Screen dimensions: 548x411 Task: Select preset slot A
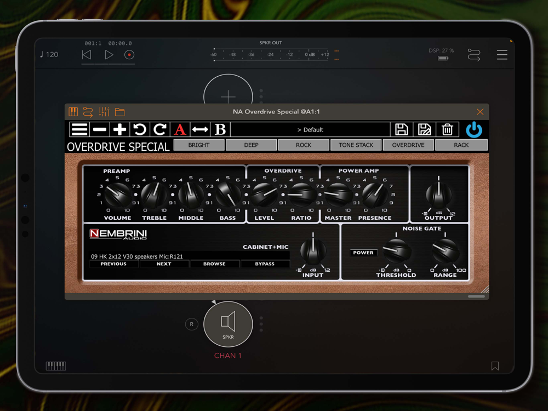click(x=180, y=130)
